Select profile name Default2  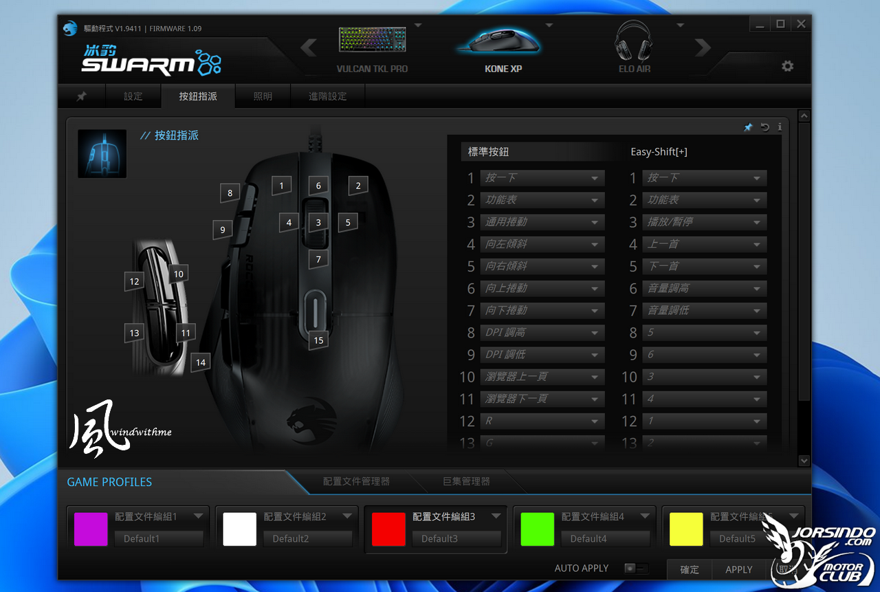pos(308,538)
